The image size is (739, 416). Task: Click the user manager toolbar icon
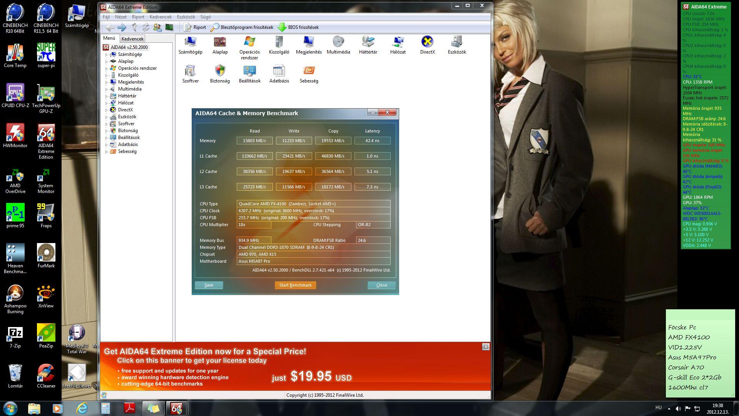[x=157, y=27]
